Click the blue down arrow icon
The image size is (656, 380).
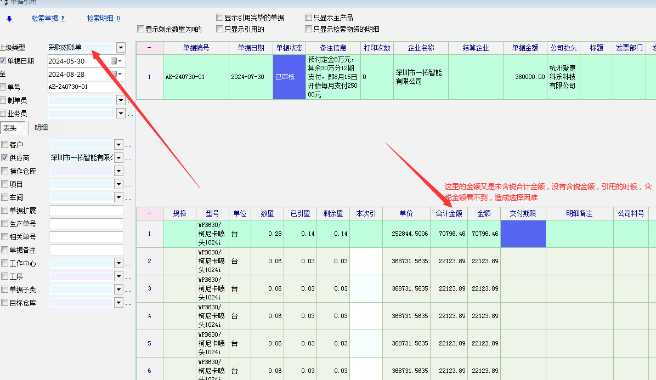point(9,19)
